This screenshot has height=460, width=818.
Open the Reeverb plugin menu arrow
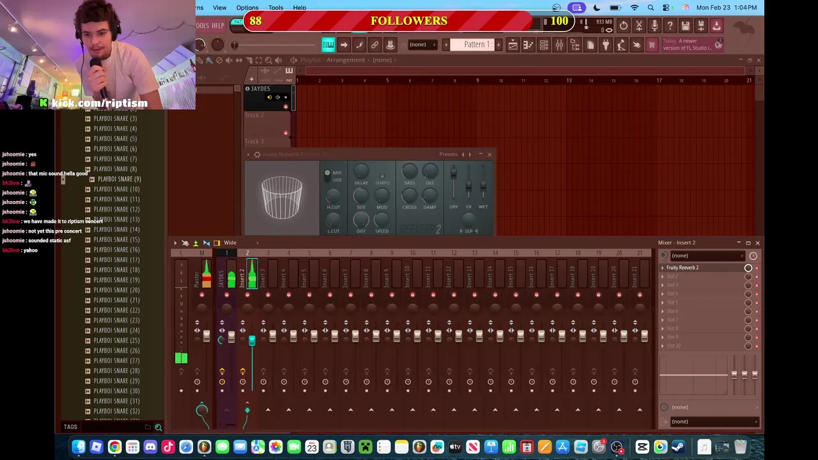click(x=250, y=155)
